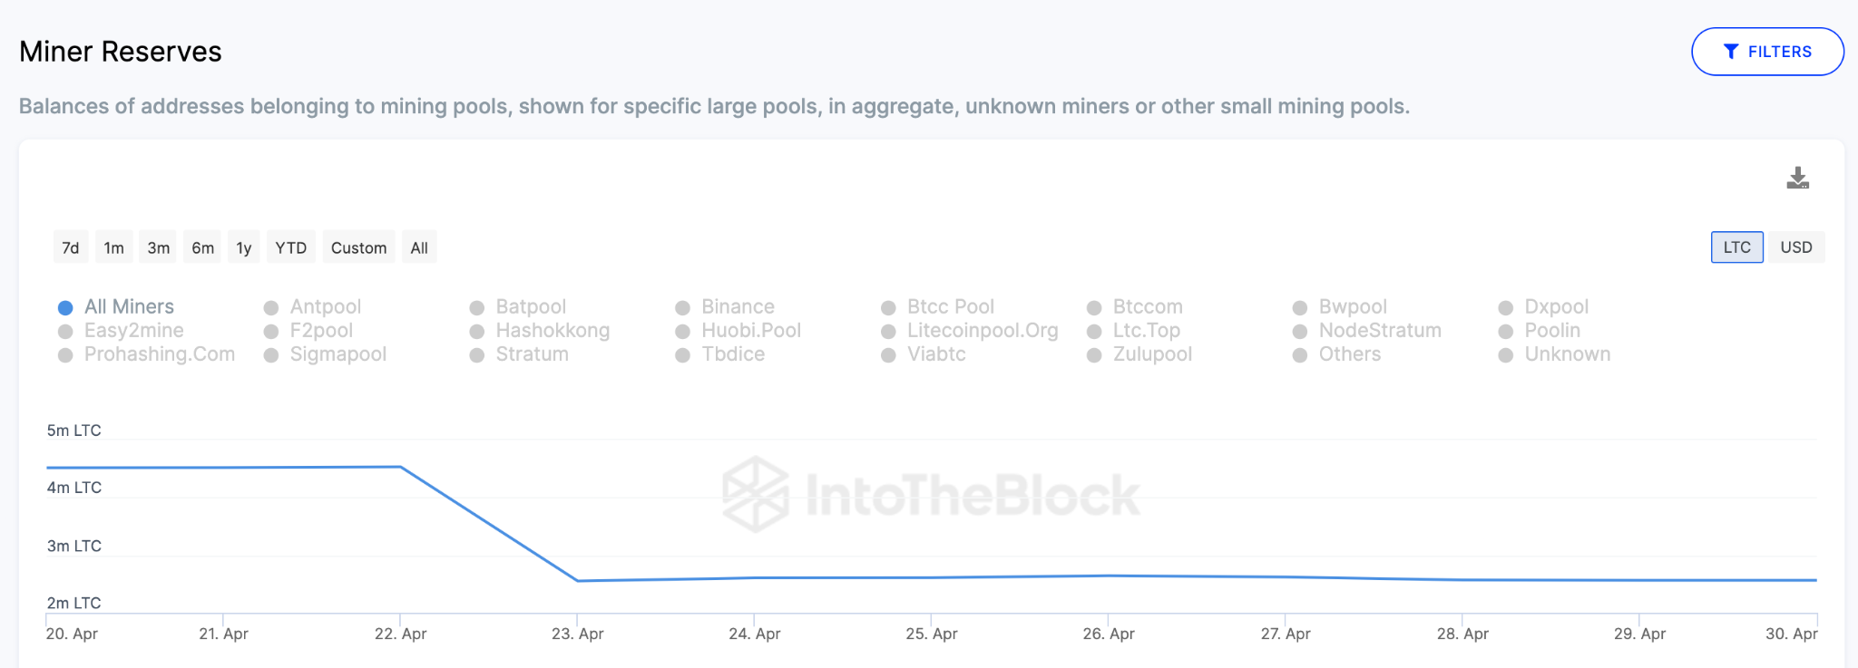This screenshot has width=1858, height=668.
Task: Select the 7d time range
Action: coord(71,247)
